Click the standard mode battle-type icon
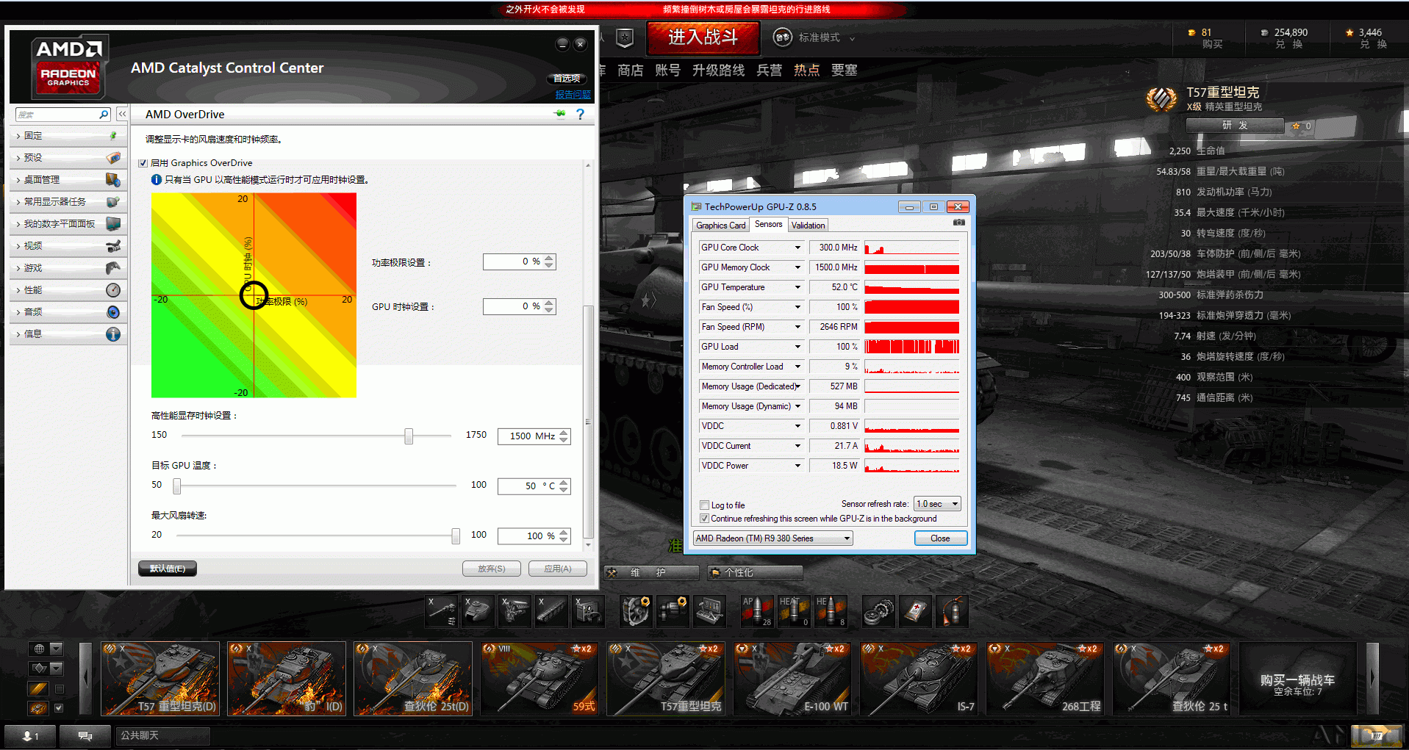Screen dimensions: 1409x750 (783, 37)
